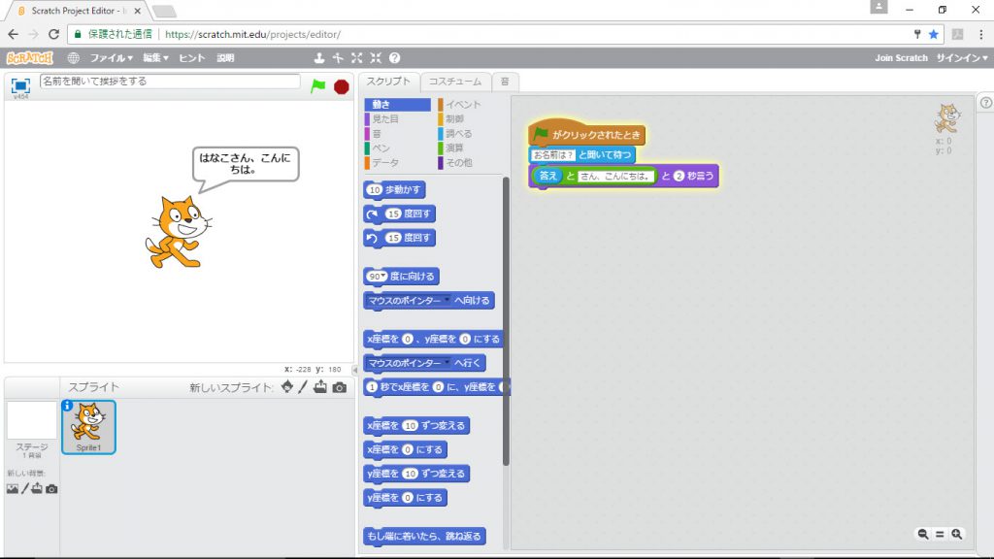Open target dropdown in マウスのポインターへ向ける block
This screenshot has width=994, height=559.
tap(447, 301)
